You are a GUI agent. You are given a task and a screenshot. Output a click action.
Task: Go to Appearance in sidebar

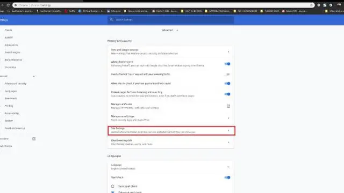(x=11, y=45)
